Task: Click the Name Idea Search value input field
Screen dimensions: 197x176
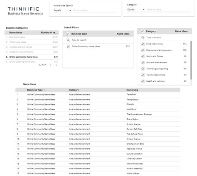Action: 95,10
